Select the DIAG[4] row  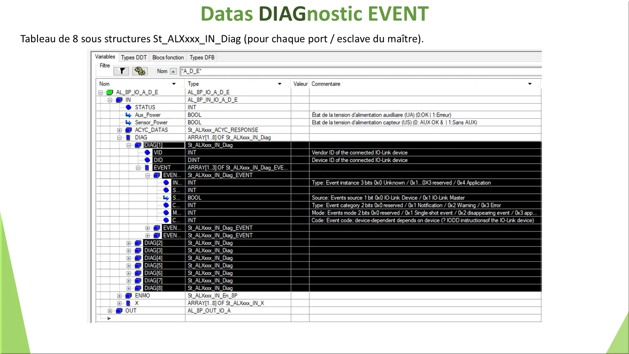click(319, 258)
